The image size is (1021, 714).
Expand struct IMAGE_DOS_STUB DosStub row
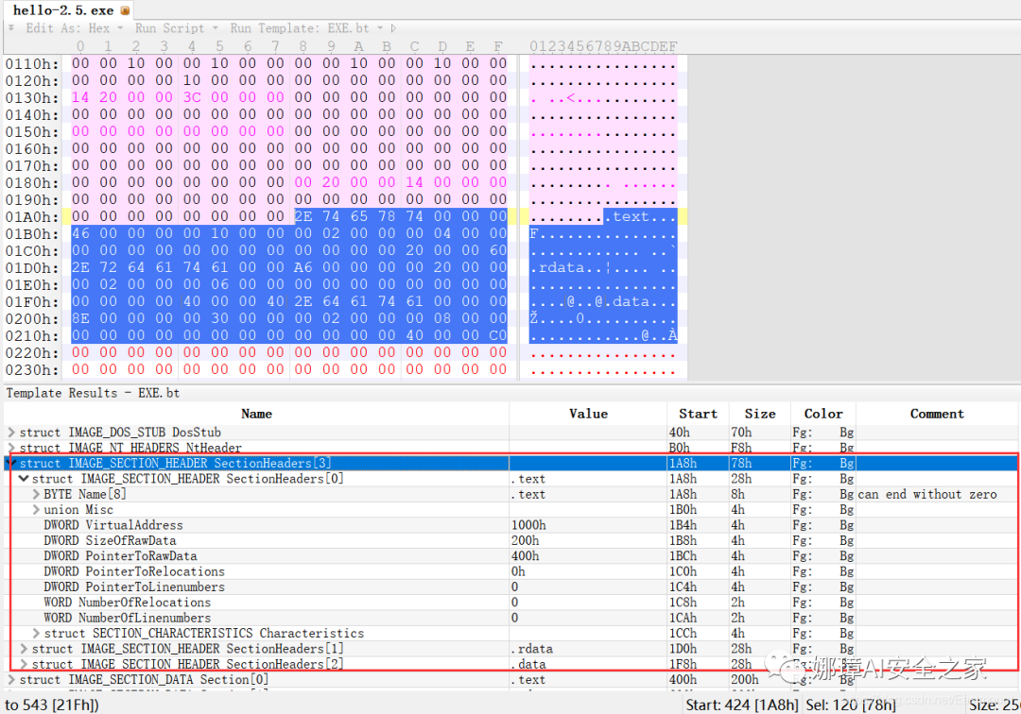[11, 433]
